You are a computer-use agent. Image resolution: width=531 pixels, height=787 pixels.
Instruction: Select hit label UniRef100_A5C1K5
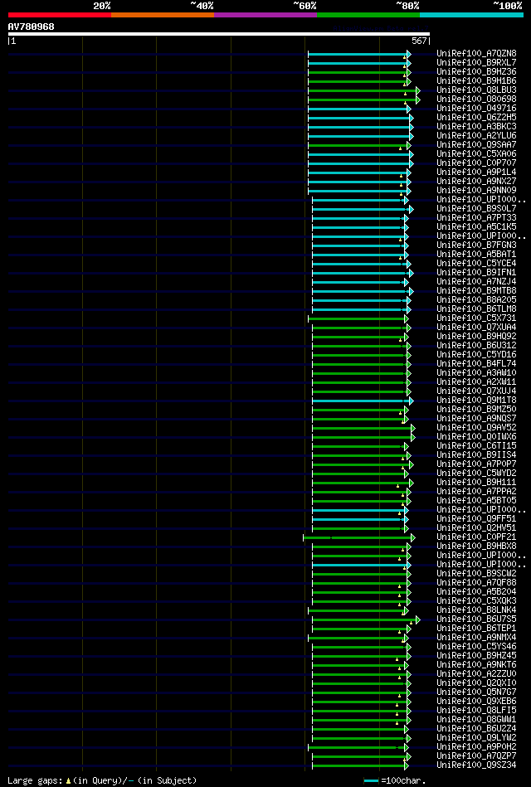476,227
